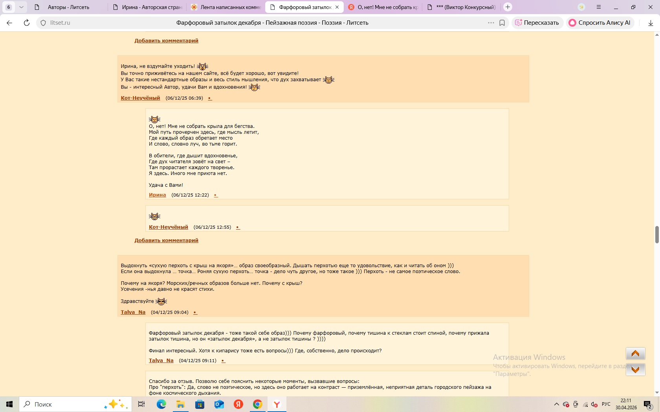Open Task View on the taskbar
This screenshot has height=412, width=660.
pos(141,404)
